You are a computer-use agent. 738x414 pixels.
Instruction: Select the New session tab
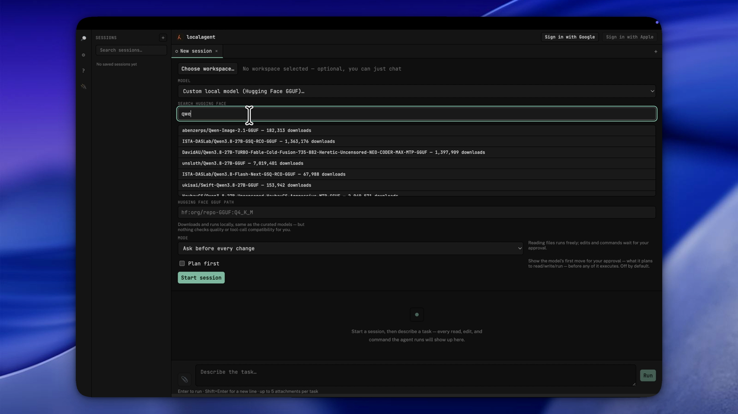196,51
